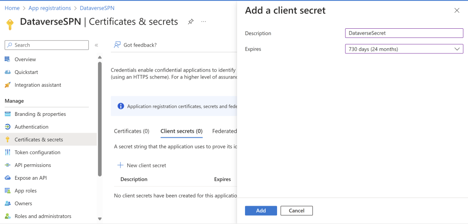468x224 pixels.
Task: Click the plus icon for New client secret
Action: 120,165
